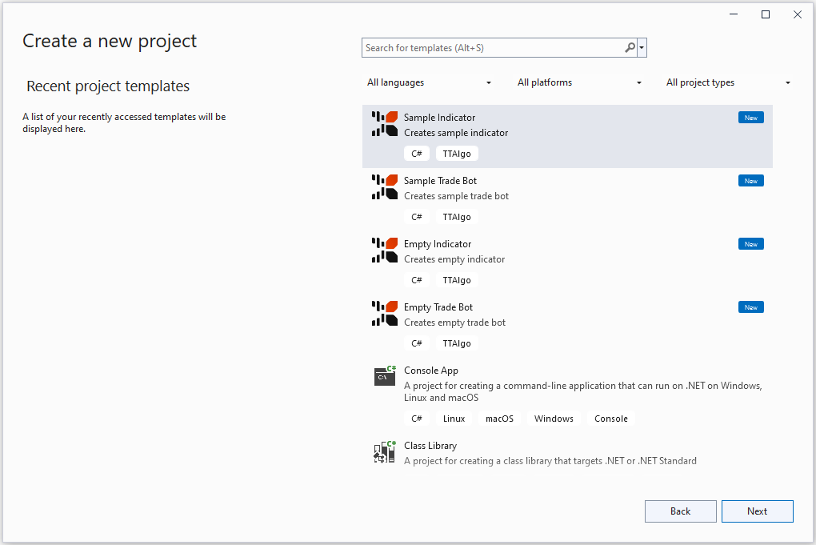Click the Empty Trade Bot template icon
816x545 pixels.
coord(385,314)
